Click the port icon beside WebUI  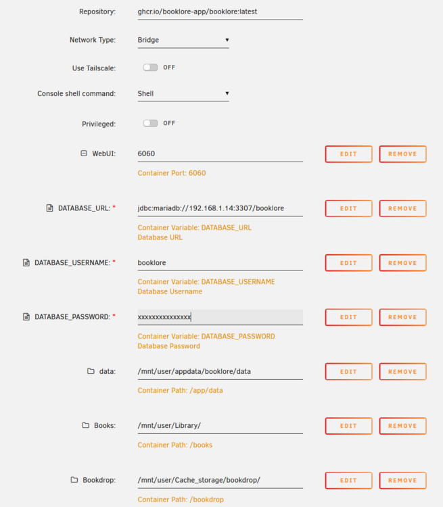[x=84, y=153]
